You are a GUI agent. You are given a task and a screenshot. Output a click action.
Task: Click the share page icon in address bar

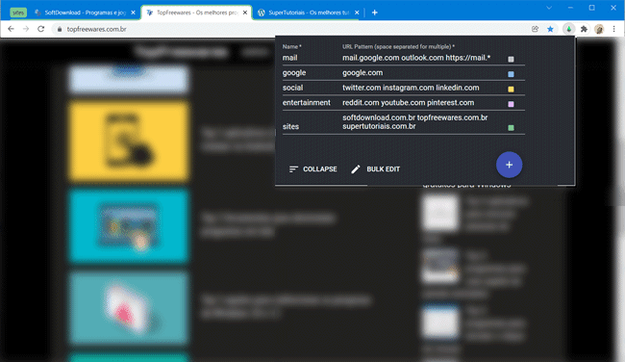pyautogui.click(x=535, y=29)
